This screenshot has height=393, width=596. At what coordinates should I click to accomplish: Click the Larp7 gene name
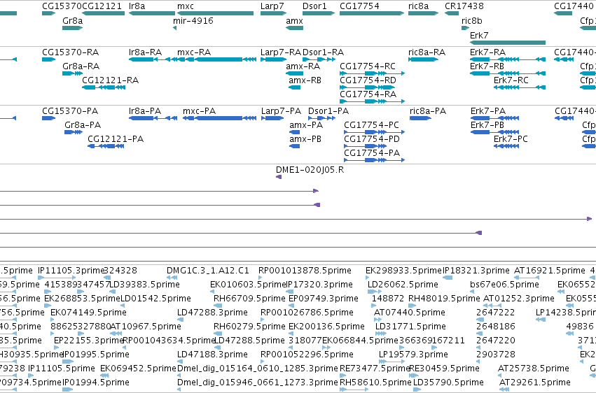(x=272, y=6)
